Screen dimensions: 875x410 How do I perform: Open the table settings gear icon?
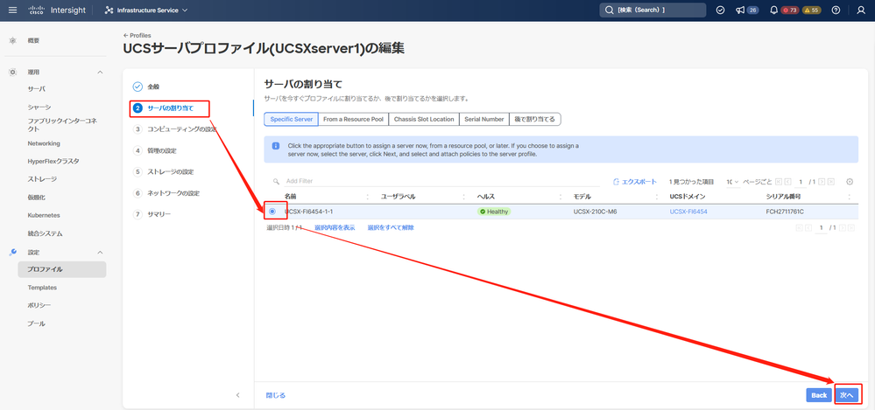850,182
